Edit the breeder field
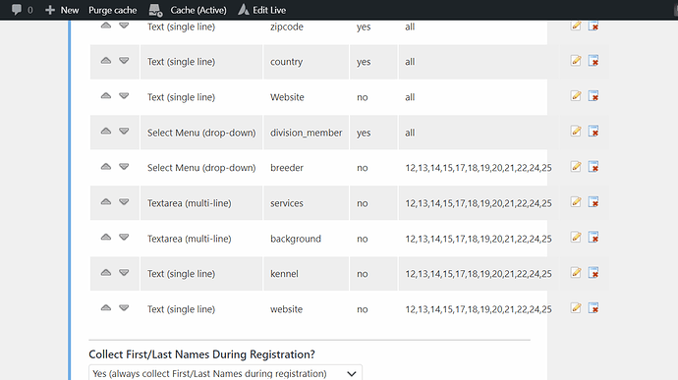 click(x=576, y=167)
